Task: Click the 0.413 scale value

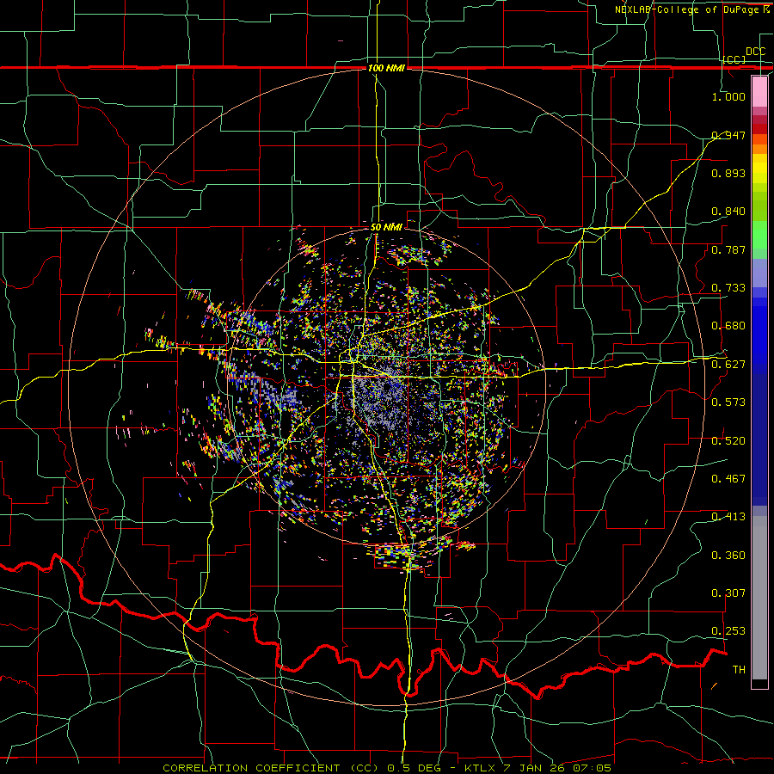Action: 728,517
